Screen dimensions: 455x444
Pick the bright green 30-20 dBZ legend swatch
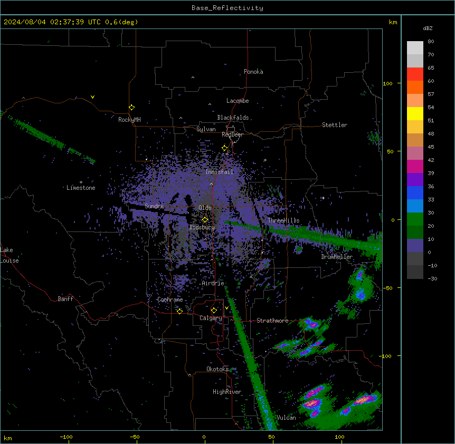pyautogui.click(x=415, y=219)
